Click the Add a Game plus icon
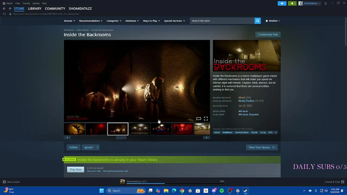Viewport: 347px width, 195px height. pyautogui.click(x=4, y=182)
